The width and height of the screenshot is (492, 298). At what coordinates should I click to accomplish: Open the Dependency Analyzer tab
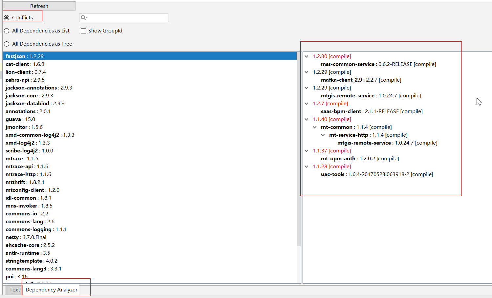(x=52, y=290)
